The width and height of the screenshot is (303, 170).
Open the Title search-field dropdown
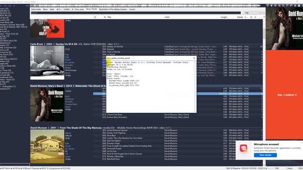[253, 13]
